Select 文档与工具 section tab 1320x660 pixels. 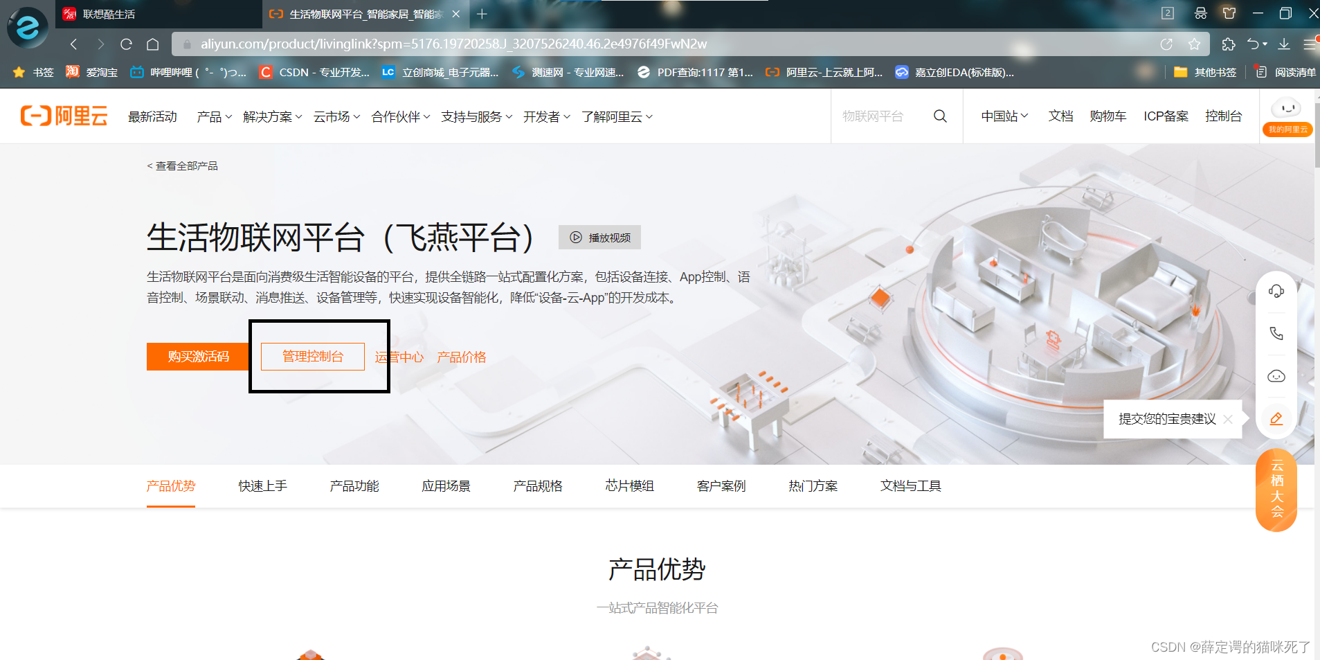click(911, 486)
